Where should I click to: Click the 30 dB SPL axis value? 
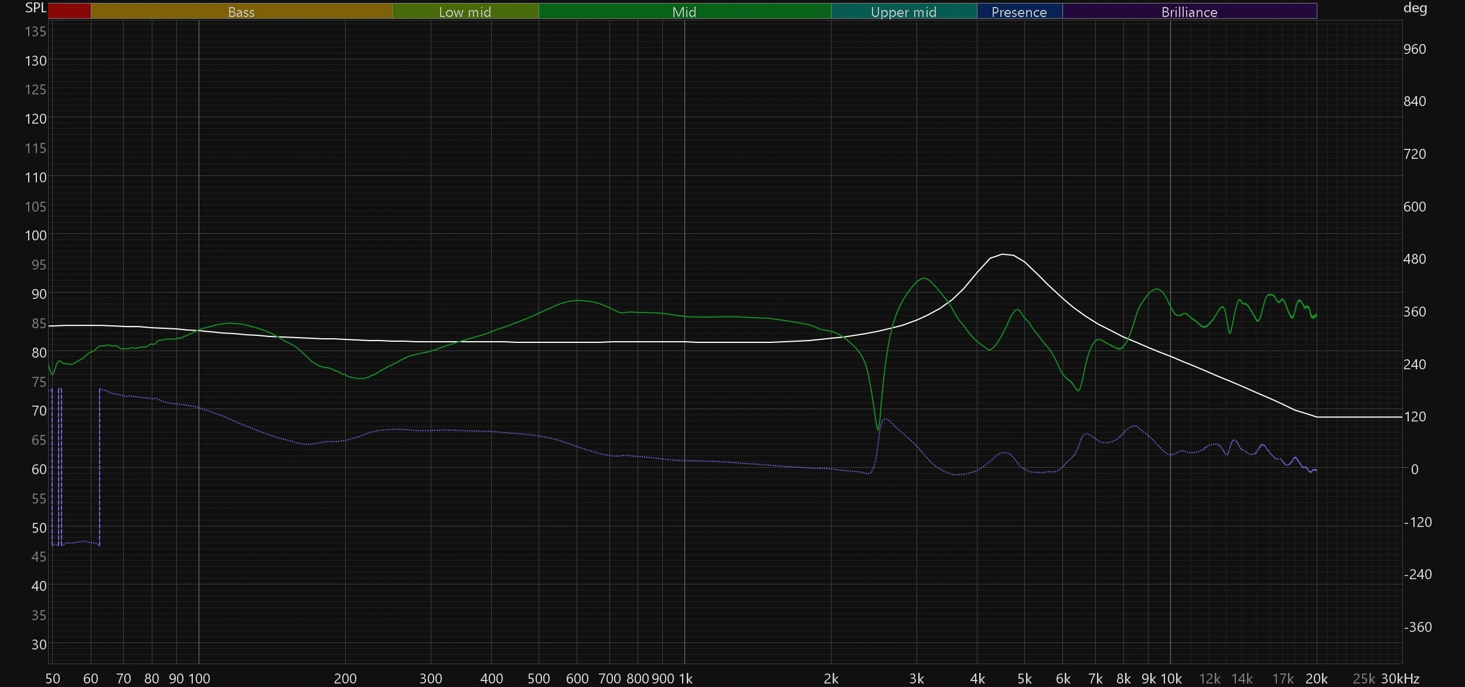point(39,644)
